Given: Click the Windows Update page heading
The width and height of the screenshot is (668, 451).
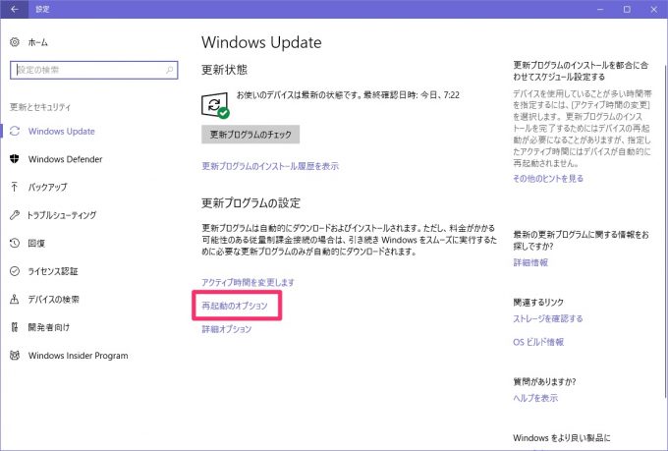Looking at the screenshot, I should click(261, 42).
